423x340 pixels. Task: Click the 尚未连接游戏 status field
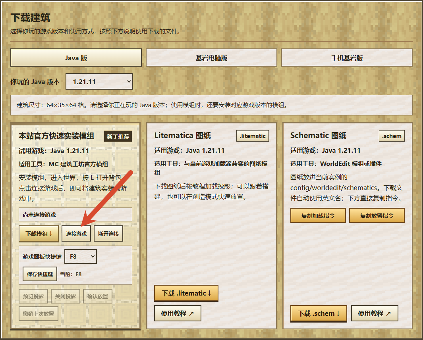tap(75, 215)
